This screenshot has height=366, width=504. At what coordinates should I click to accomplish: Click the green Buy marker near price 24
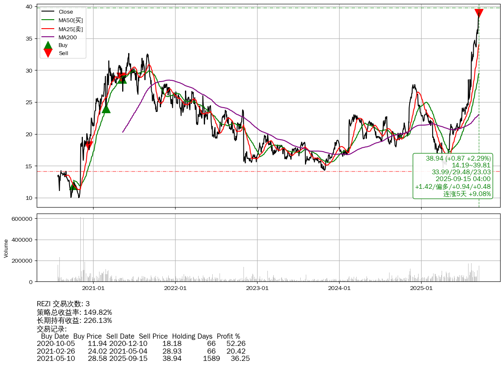[106, 109]
